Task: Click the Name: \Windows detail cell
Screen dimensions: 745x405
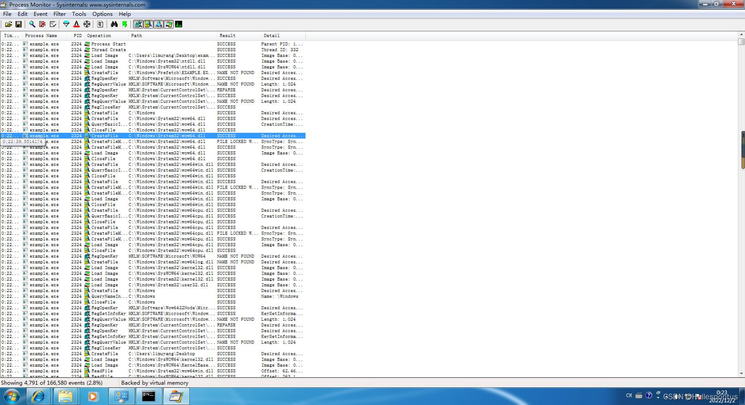Action: [280, 296]
